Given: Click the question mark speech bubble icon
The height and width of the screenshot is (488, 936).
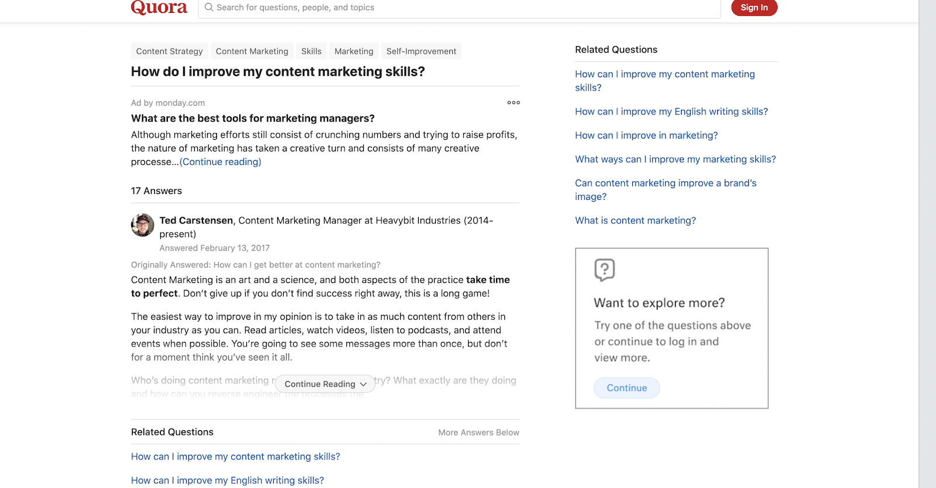Looking at the screenshot, I should [604, 270].
